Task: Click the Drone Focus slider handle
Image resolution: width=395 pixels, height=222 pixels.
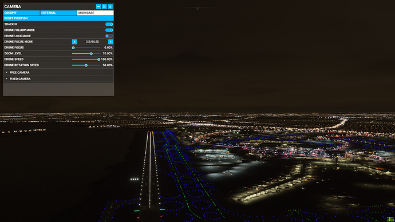Action: 73,47
